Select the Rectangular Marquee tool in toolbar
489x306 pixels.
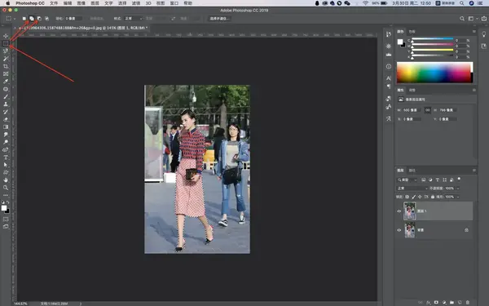tap(6, 43)
